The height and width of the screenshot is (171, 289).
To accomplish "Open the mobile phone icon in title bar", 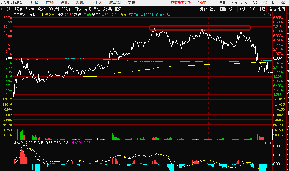I will click(x=273, y=2).
